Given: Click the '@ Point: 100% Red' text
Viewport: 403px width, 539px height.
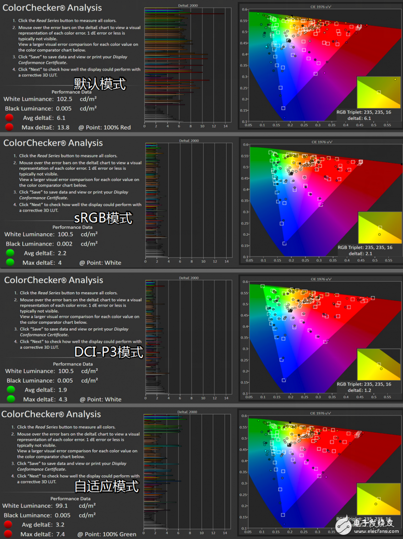Looking at the screenshot, I should coord(104,127).
